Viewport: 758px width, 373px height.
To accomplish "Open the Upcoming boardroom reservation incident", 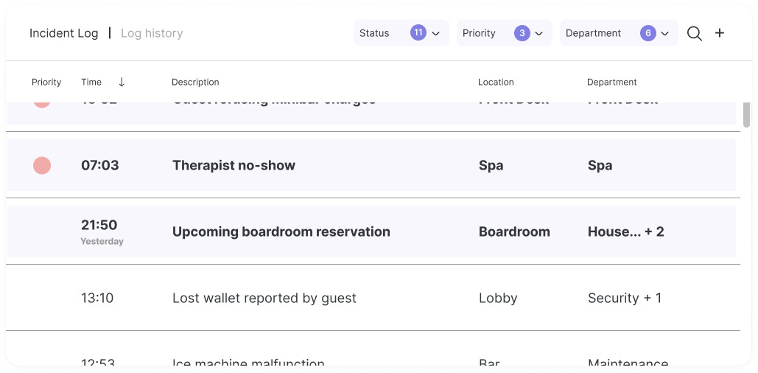I will coord(281,231).
